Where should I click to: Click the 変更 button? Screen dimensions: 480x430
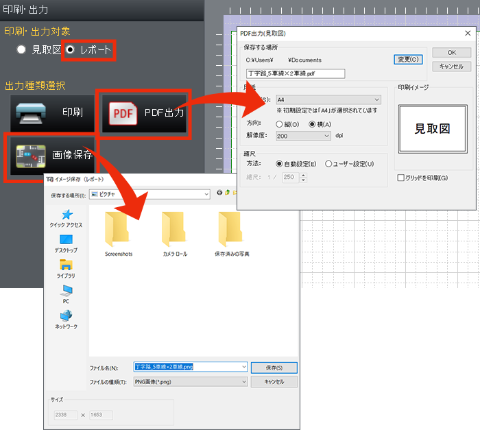tap(408, 60)
